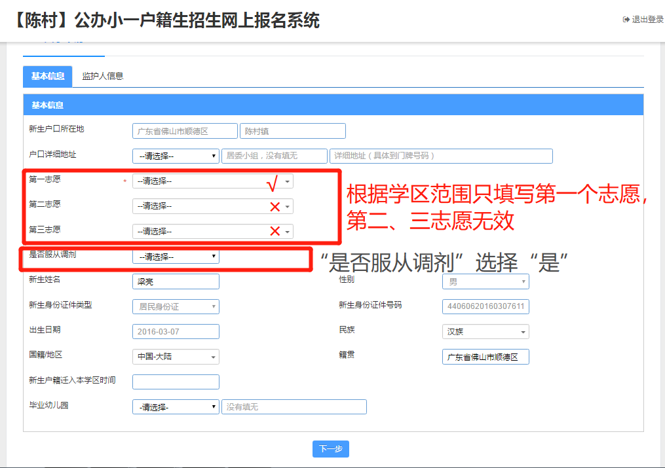This screenshot has width=665, height=468.
Task: Select the 基本信息 tab
Action: click(x=48, y=76)
